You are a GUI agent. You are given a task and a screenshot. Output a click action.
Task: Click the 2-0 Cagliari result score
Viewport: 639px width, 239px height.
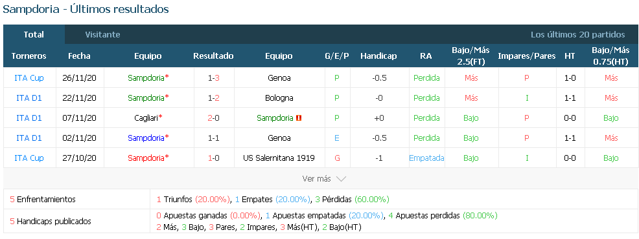(x=214, y=118)
